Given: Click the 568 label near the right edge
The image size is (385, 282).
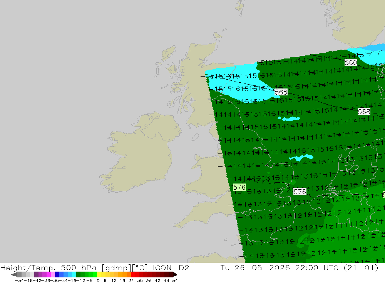Looking at the screenshot, I should [364, 112].
